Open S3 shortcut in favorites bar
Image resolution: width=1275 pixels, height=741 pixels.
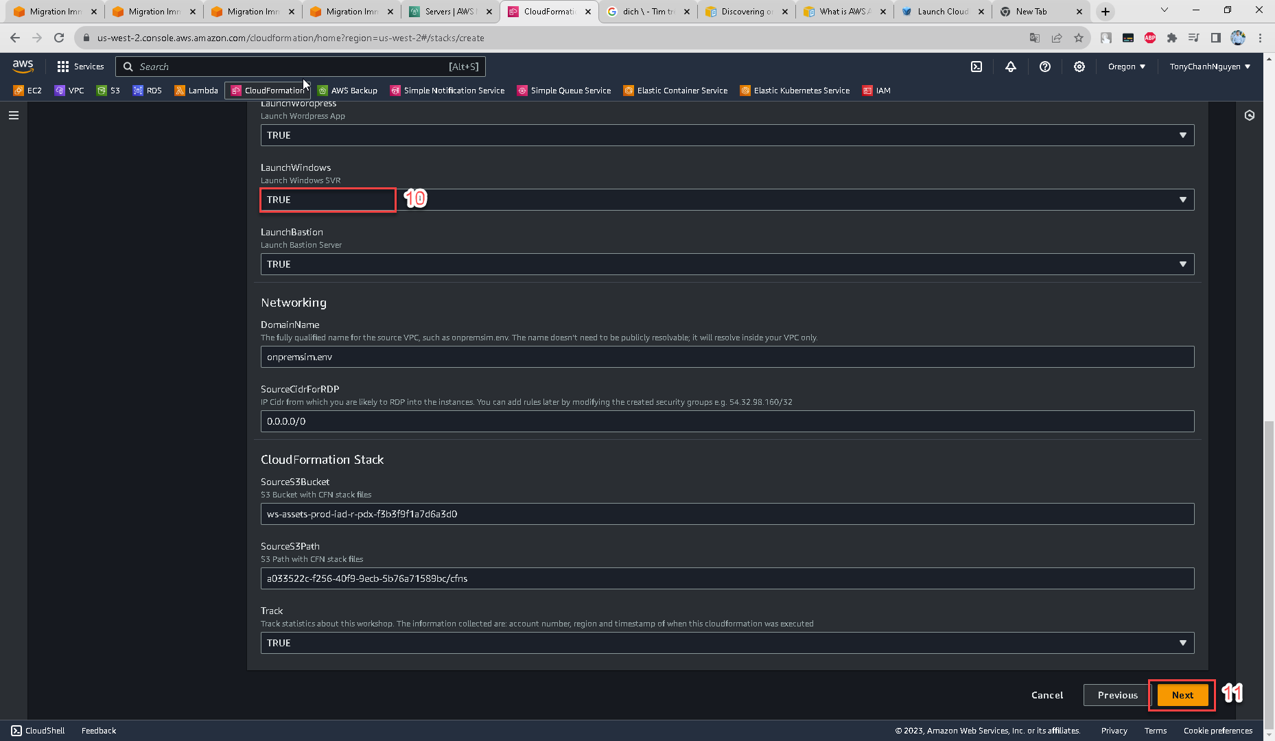(x=108, y=91)
